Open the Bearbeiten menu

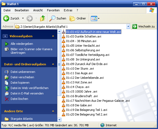click(22, 10)
